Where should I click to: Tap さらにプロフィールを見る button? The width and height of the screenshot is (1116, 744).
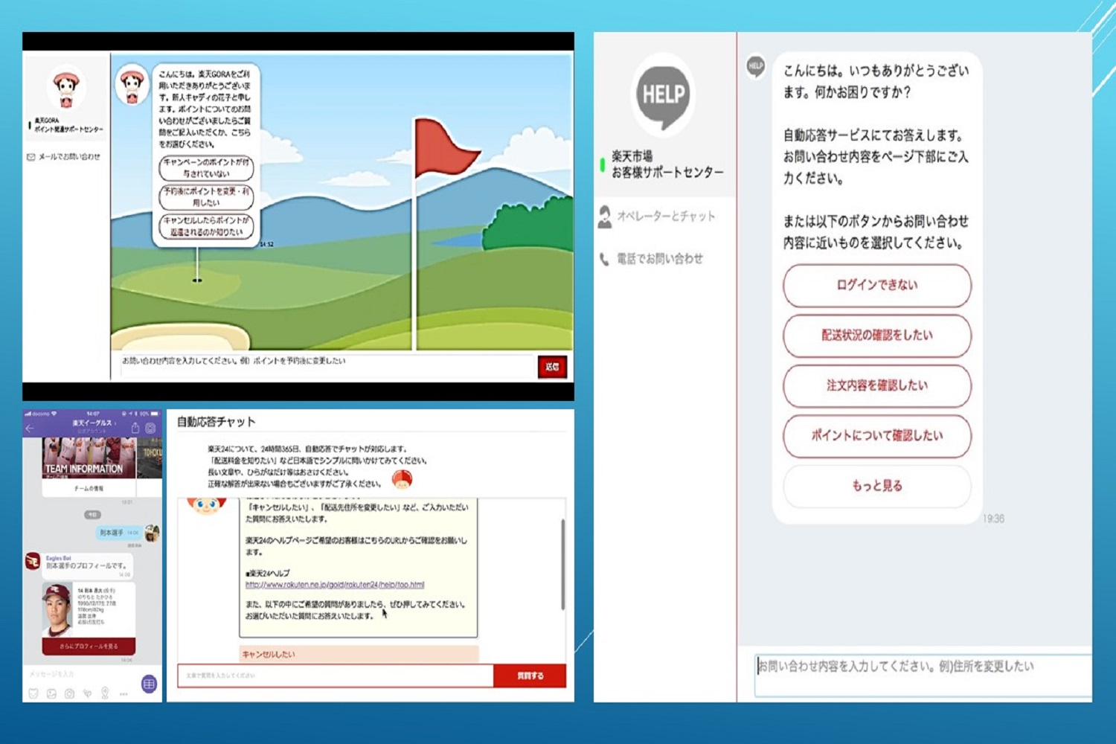click(x=89, y=646)
